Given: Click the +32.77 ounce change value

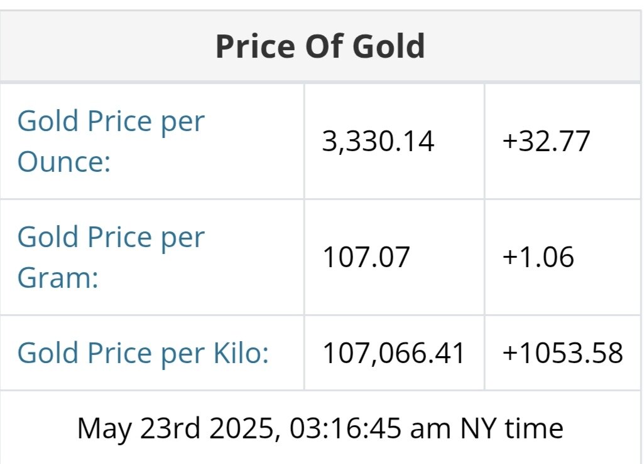Looking at the screenshot, I should [x=546, y=141].
